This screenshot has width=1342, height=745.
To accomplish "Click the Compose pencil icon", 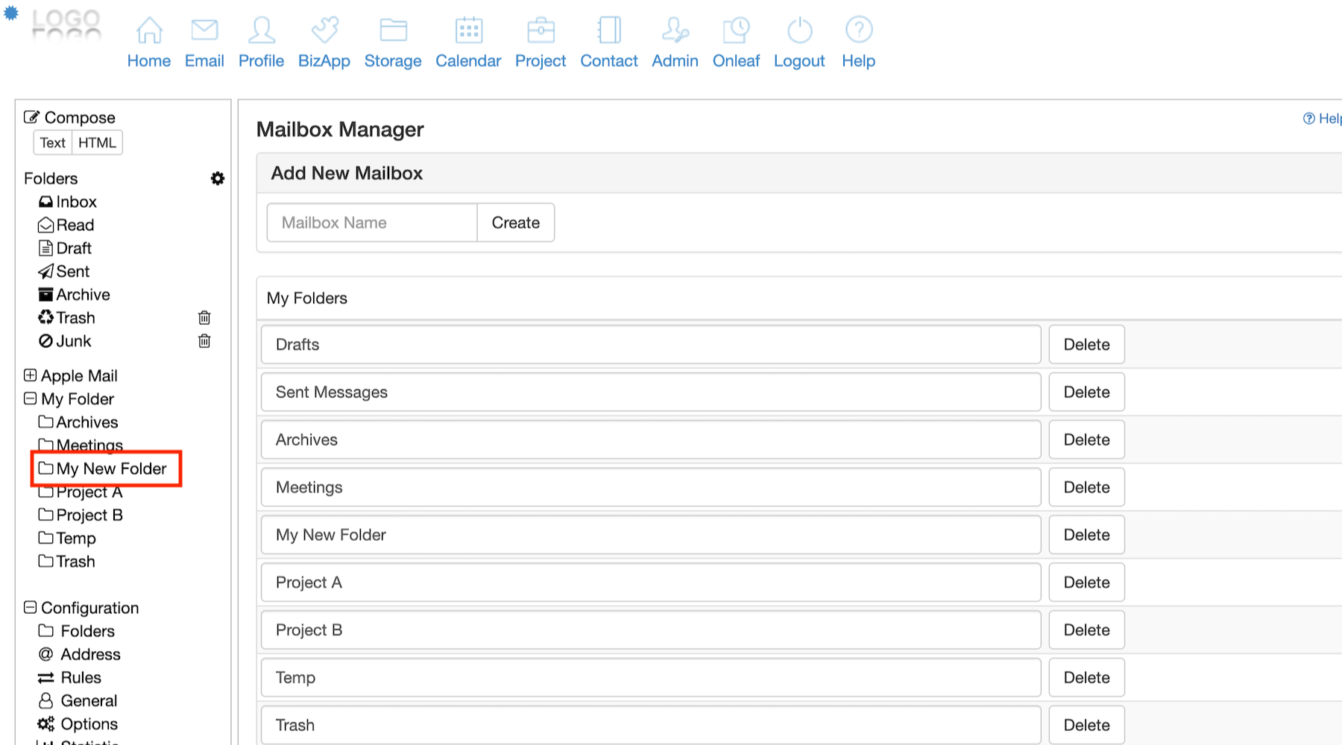I will coord(31,117).
